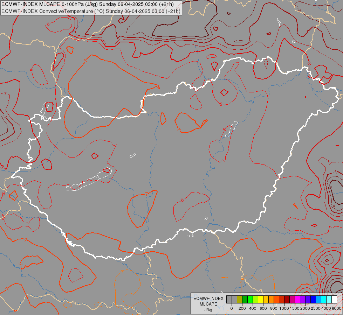Screen dimensions: 343x315
Task: Click the ConvectiveTemperature title line
Action: pos(91,11)
